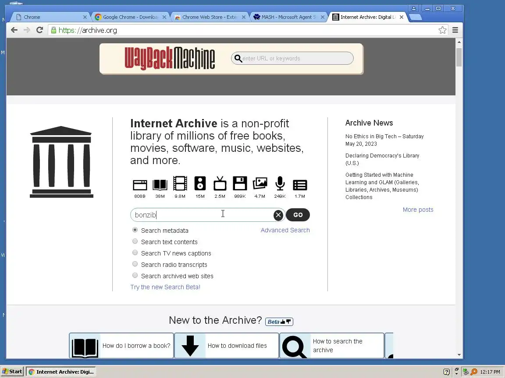Image resolution: width=505 pixels, height=378 pixels.
Task: Open the web media type icon (808B)
Action: coord(140,185)
